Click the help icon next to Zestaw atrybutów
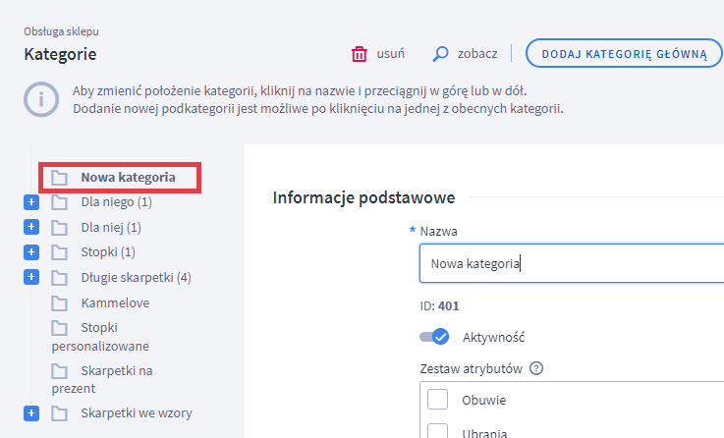Screen dimensions: 724x438 (x=536, y=368)
